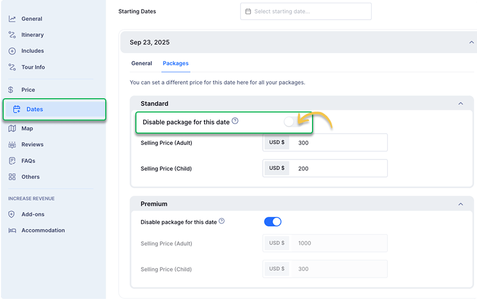Click the Sep 23, 2025 header text
The image size is (477, 300).
pos(150,43)
